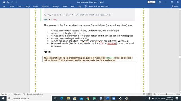Click the zoom slider handle
Image resolution: width=181 pixels, height=101 pixels.
[167, 94]
